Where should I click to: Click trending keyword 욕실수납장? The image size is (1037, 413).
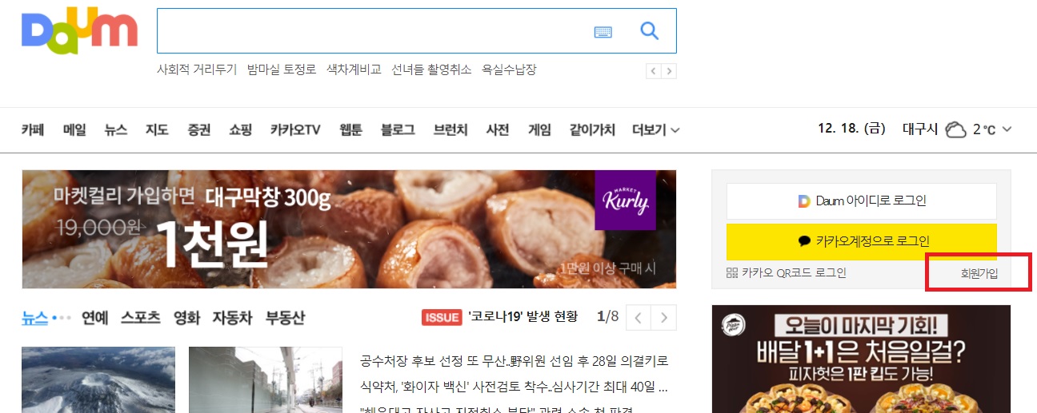[509, 69]
